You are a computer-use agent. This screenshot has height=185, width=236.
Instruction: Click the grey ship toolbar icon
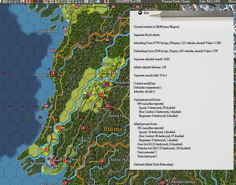(69, 2)
